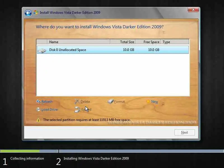Select the Disk 0 Unallocated Space row
224x168 pixels.
tap(113, 50)
